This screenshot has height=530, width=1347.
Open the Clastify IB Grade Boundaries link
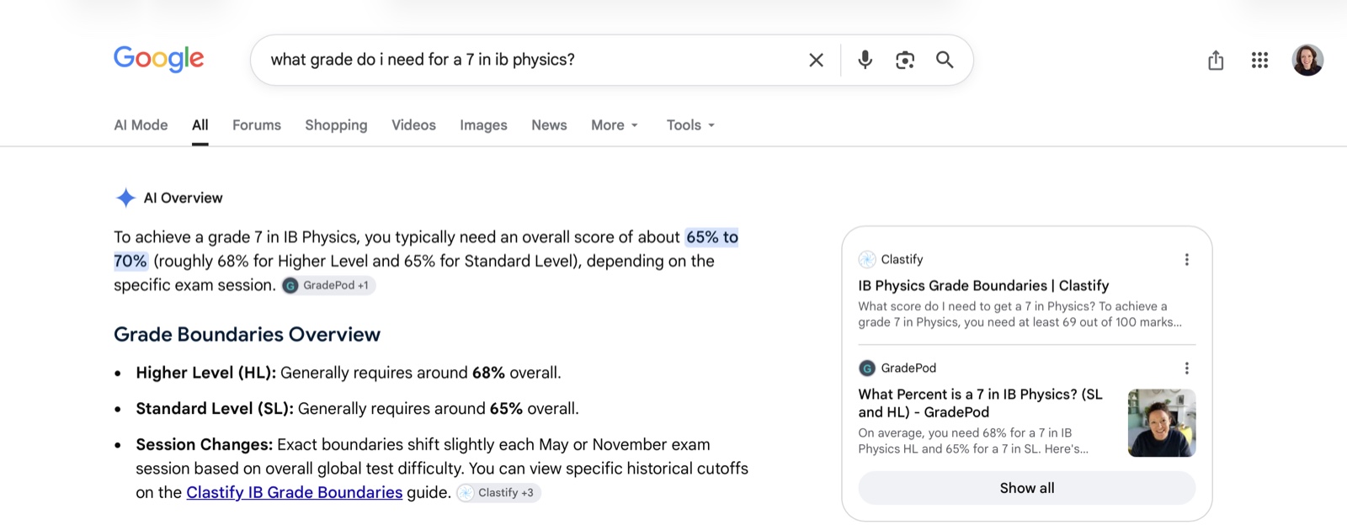[x=295, y=492]
